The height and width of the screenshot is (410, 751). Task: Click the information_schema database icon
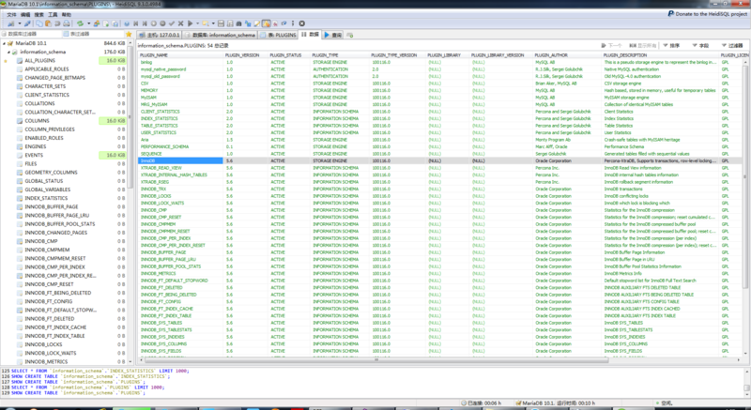pos(16,52)
